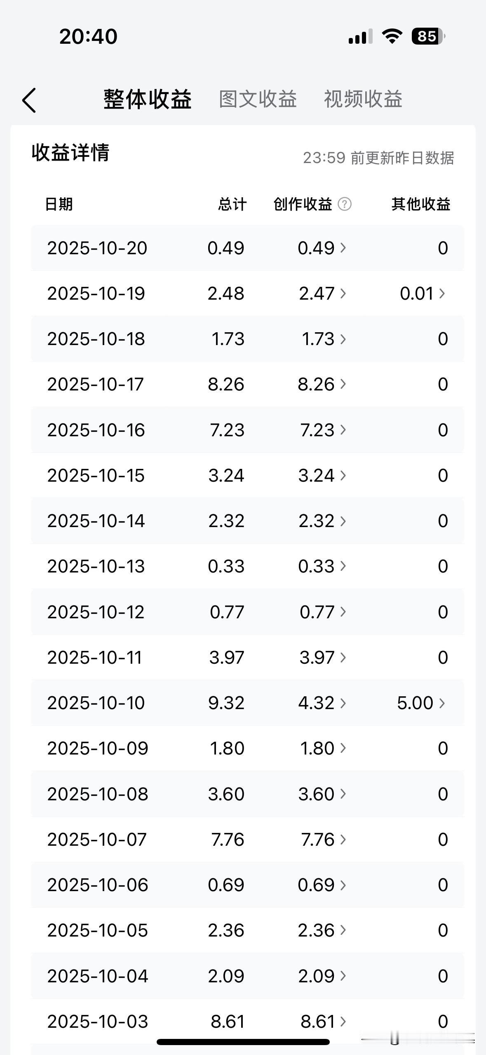Image resolution: width=486 pixels, height=1055 pixels.
Task: Select the 2025-10-15 date row
Action: 247,475
